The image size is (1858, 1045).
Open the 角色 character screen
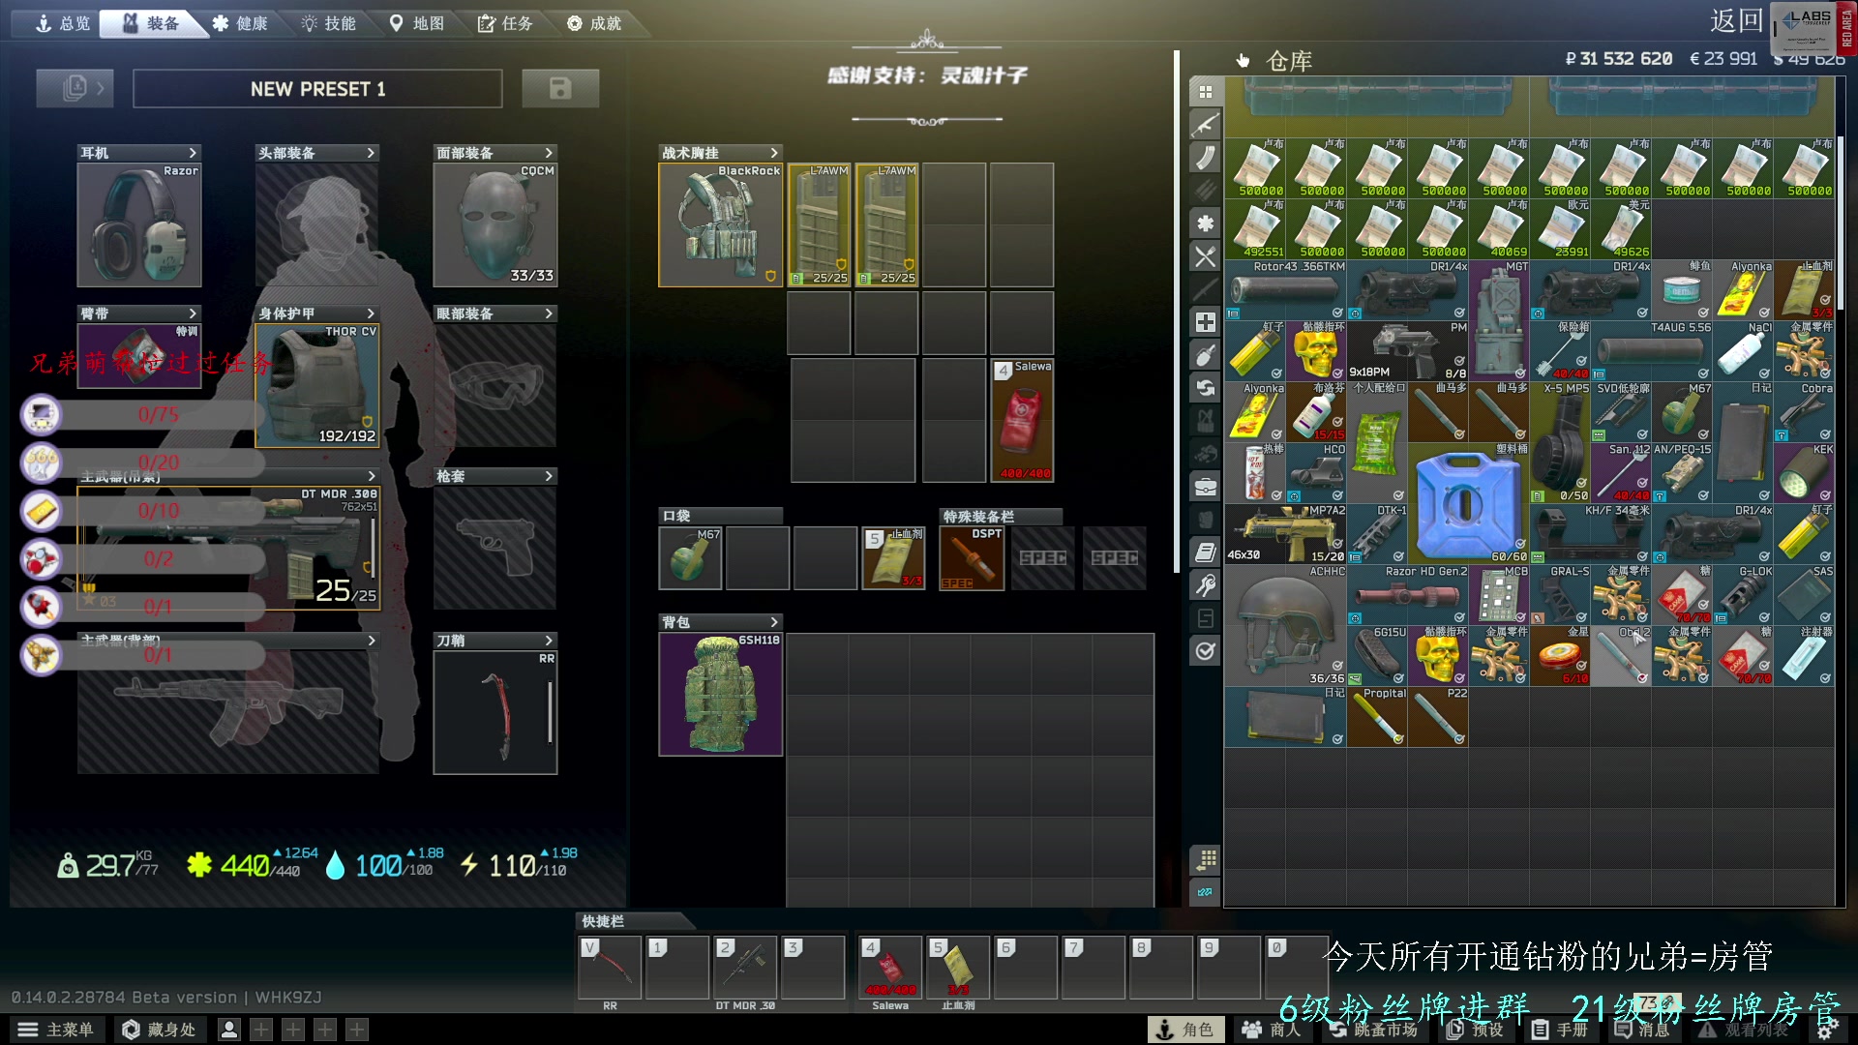pyautogui.click(x=1185, y=1030)
